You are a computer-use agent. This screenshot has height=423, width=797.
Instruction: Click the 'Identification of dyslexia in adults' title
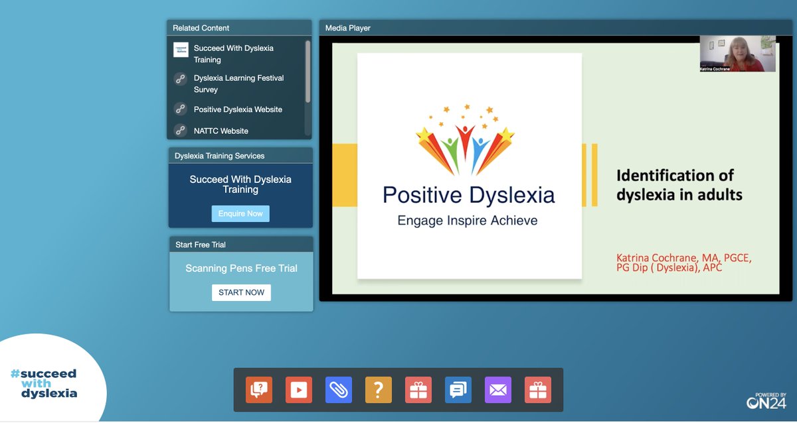[679, 185]
